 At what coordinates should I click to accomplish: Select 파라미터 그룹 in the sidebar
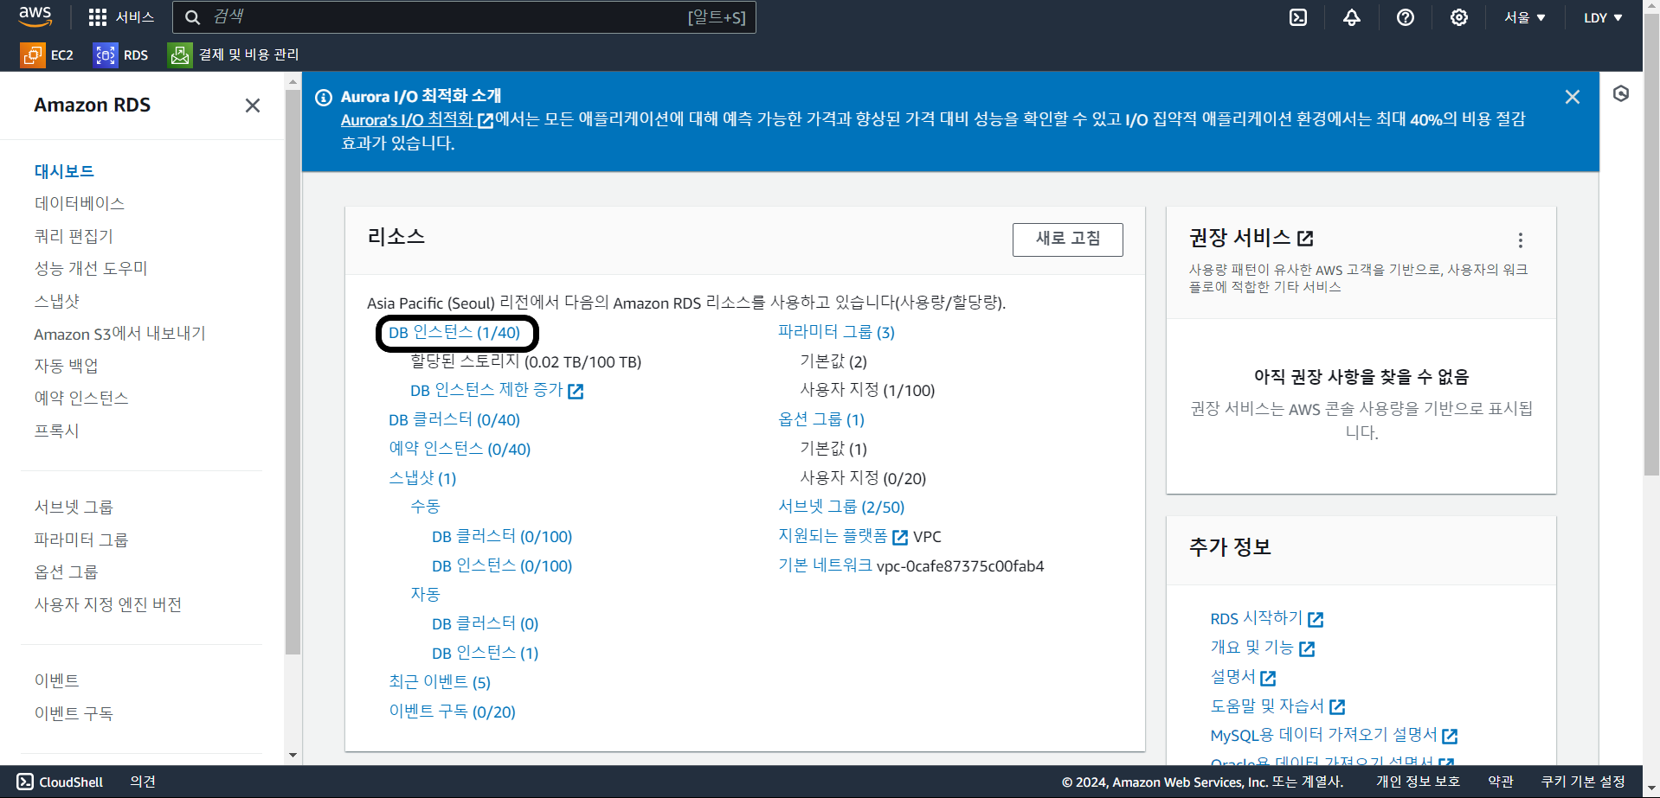click(81, 540)
